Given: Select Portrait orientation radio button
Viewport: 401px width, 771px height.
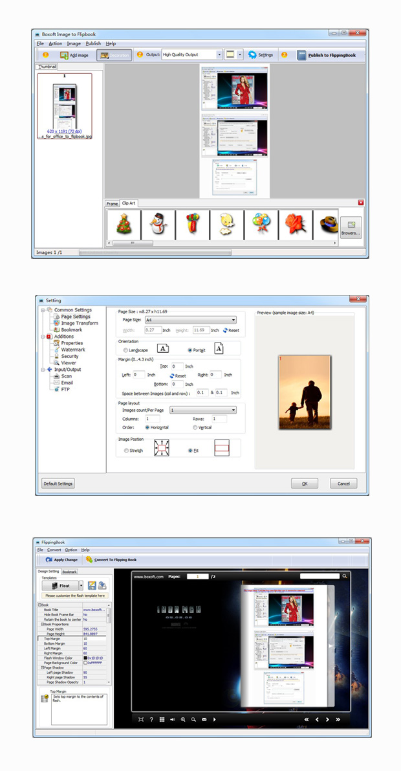Looking at the screenshot, I should coord(190,350).
